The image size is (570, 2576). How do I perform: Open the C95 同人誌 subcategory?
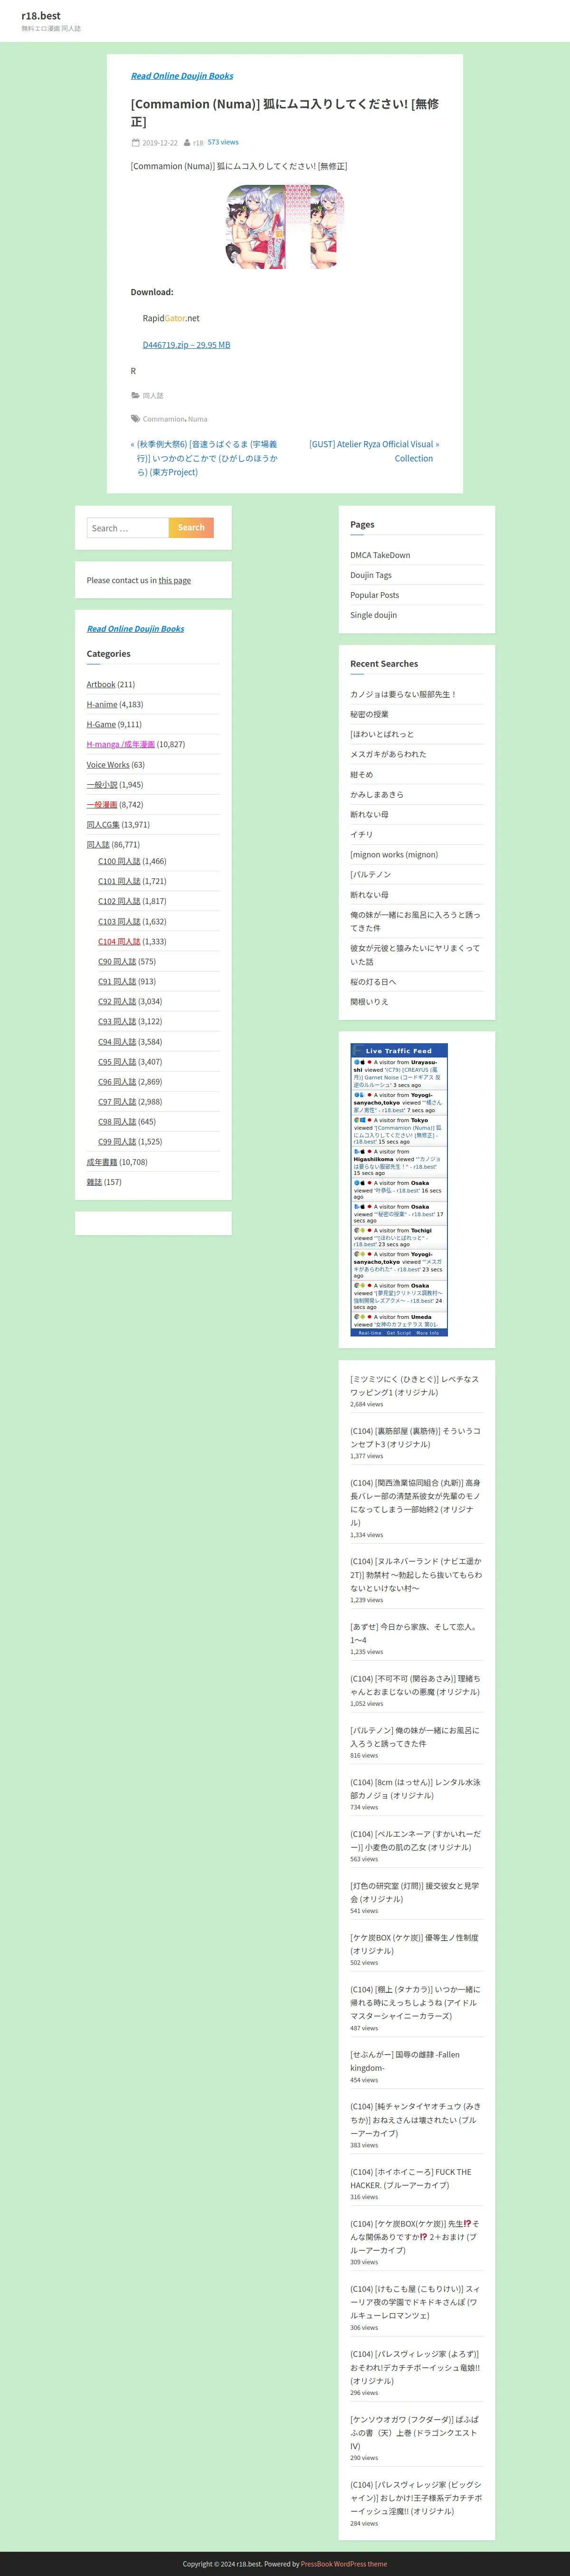click(x=117, y=1062)
